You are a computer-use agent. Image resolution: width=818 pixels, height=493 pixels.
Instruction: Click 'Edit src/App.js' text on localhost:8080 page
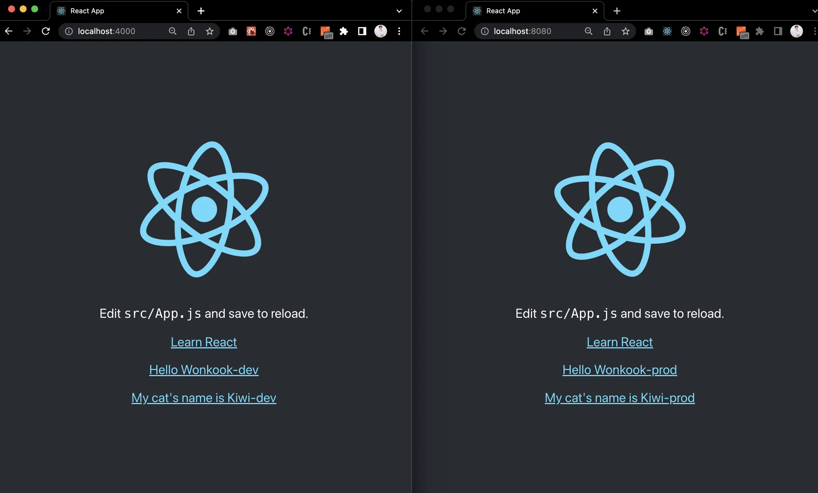(566, 314)
